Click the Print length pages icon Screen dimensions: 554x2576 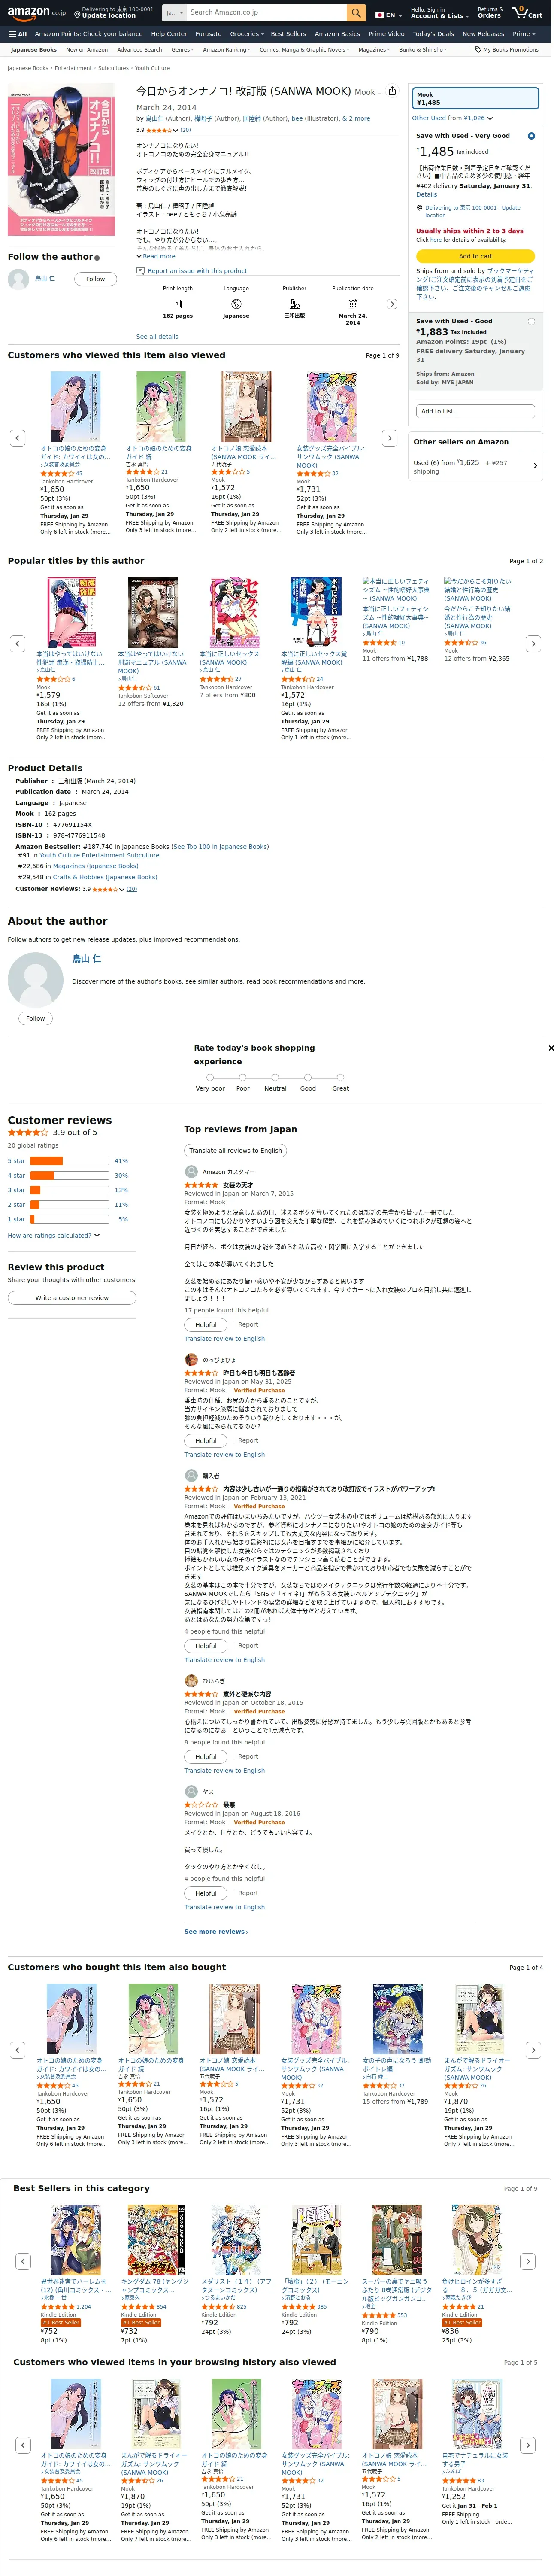click(x=178, y=303)
